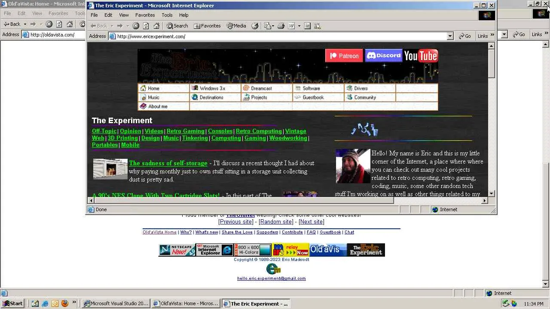
Task: Open Music navigation item in site grid
Action: point(163,97)
